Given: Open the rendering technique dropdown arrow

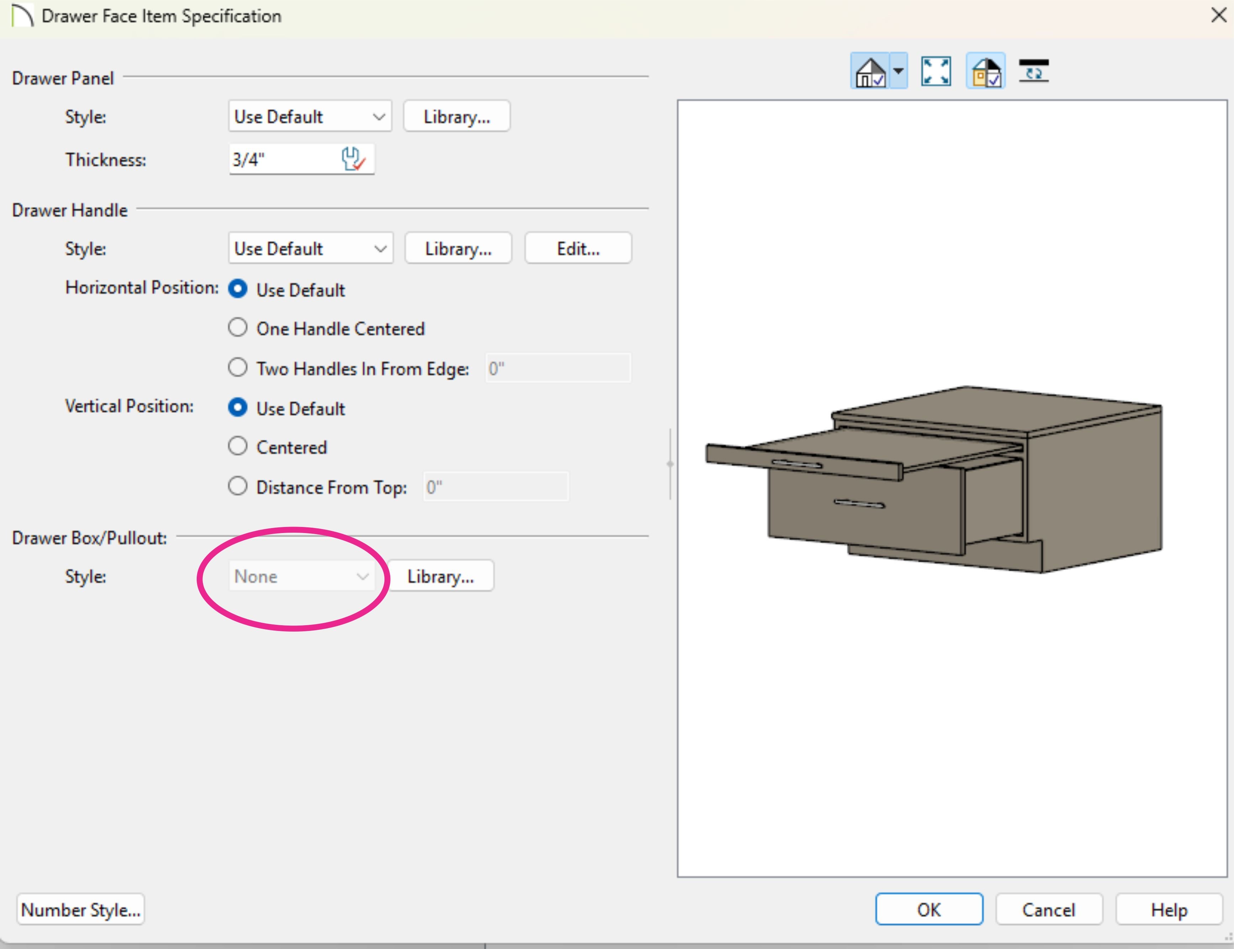Looking at the screenshot, I should coord(899,72).
